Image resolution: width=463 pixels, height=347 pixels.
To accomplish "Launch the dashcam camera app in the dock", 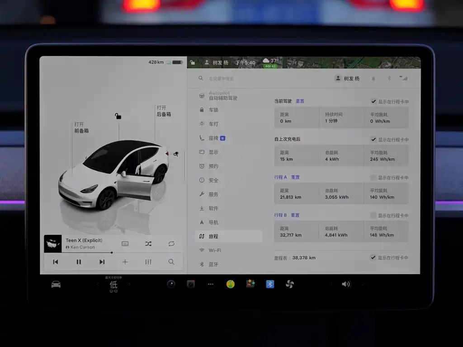I will pyautogui.click(x=191, y=284).
